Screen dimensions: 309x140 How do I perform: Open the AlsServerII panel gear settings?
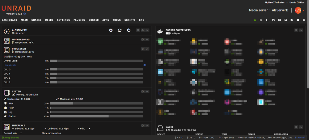pos(138,30)
